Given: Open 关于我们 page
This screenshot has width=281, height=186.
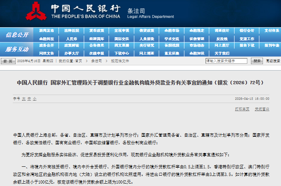Looking at the screenshot, I should point(222,53).
